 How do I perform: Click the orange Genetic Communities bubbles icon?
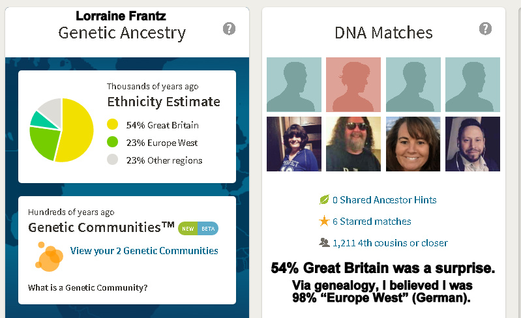50,255
